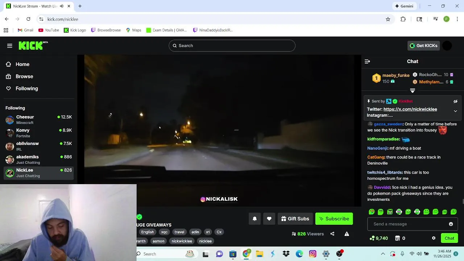The width and height of the screenshot is (464, 261).
Task: Open a new browser tab
Action: point(80,6)
